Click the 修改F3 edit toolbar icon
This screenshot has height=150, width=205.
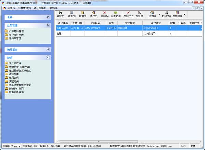[94, 14]
